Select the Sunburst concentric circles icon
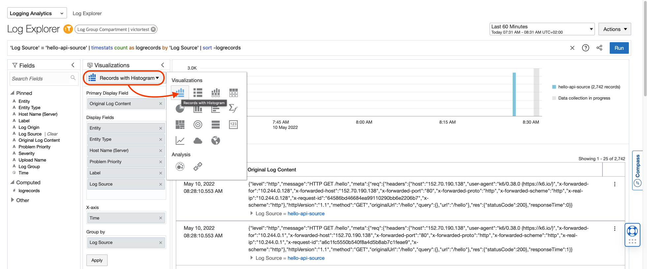The width and height of the screenshot is (647, 269). point(198,124)
